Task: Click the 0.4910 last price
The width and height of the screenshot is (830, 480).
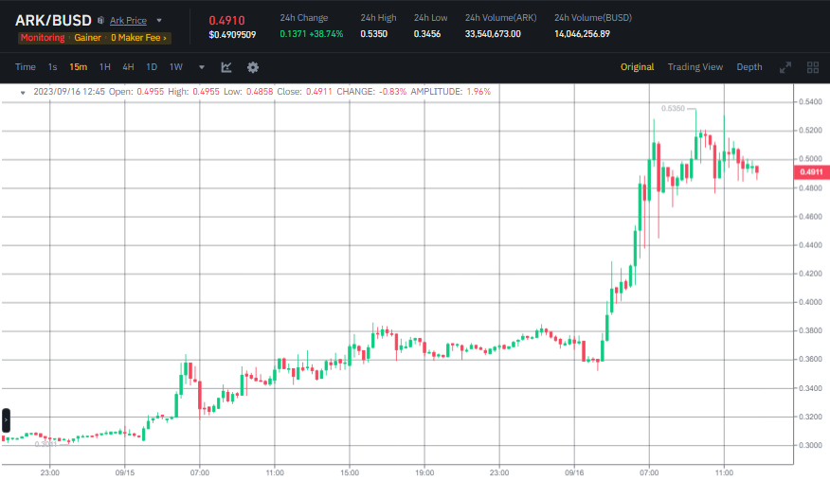Action: (x=226, y=20)
